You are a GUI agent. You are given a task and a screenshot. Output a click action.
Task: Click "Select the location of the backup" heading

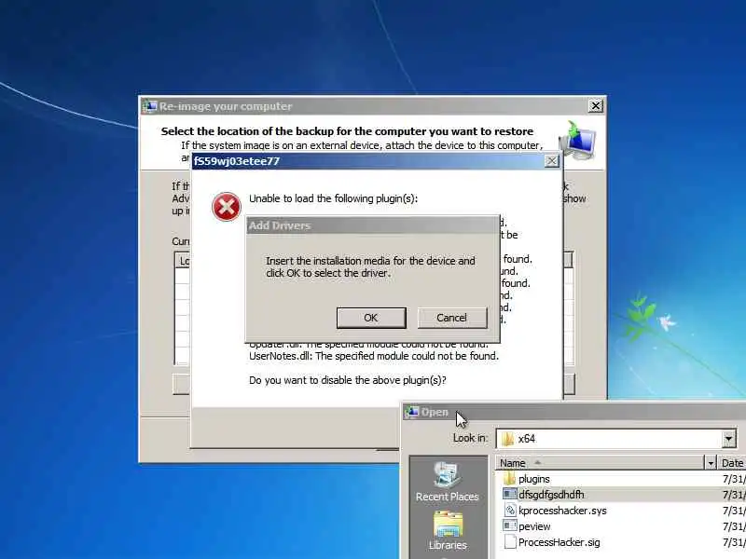tap(347, 131)
